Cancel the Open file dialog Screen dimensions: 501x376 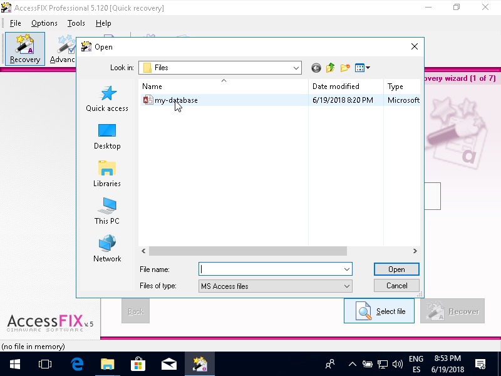(396, 286)
